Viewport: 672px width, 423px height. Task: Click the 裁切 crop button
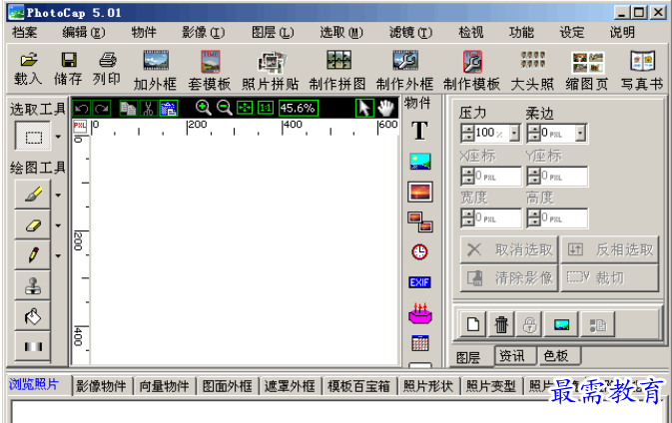coord(609,278)
